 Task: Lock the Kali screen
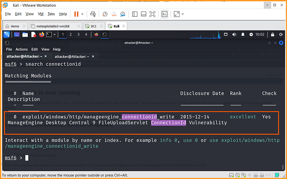tap(273, 34)
